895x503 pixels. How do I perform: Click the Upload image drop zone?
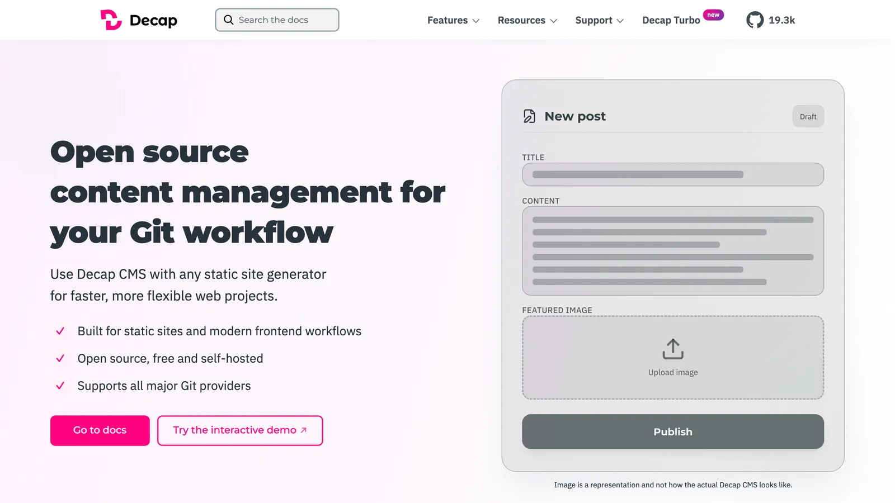(673, 358)
